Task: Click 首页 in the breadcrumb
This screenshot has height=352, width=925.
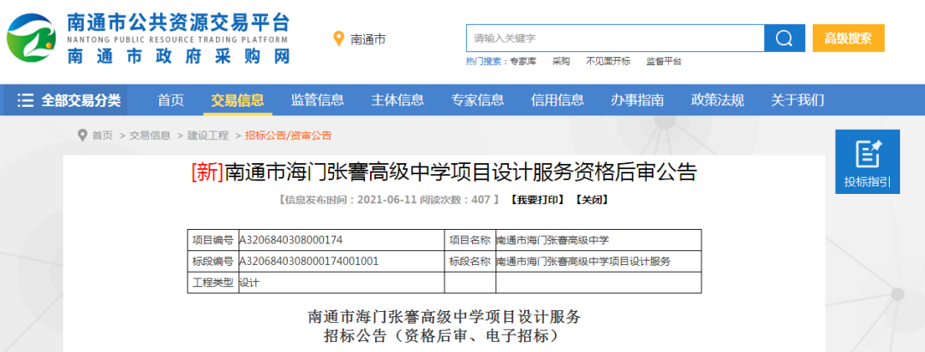Action: [102, 135]
